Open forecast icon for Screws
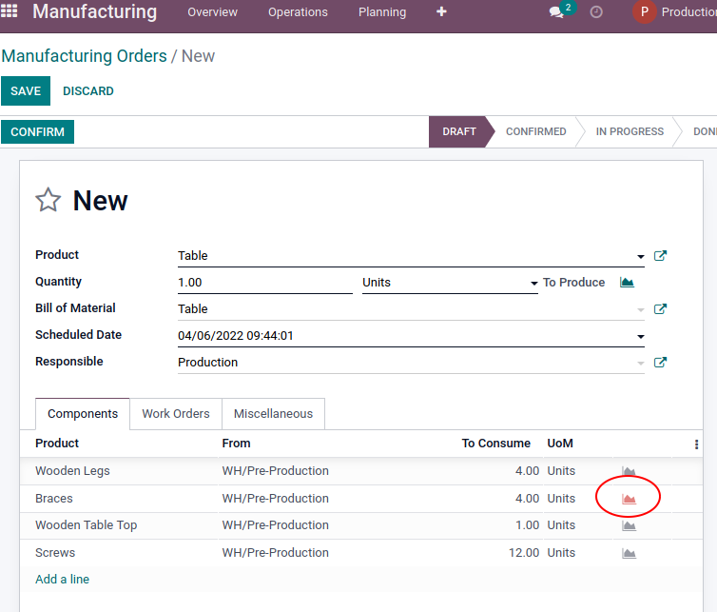 click(x=629, y=553)
